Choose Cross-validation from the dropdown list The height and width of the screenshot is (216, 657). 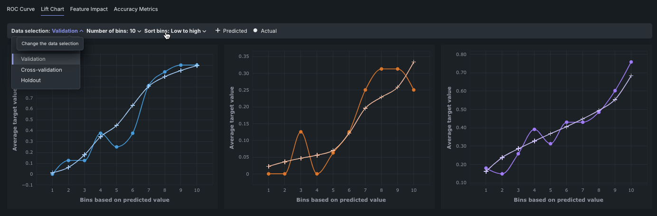click(x=41, y=70)
